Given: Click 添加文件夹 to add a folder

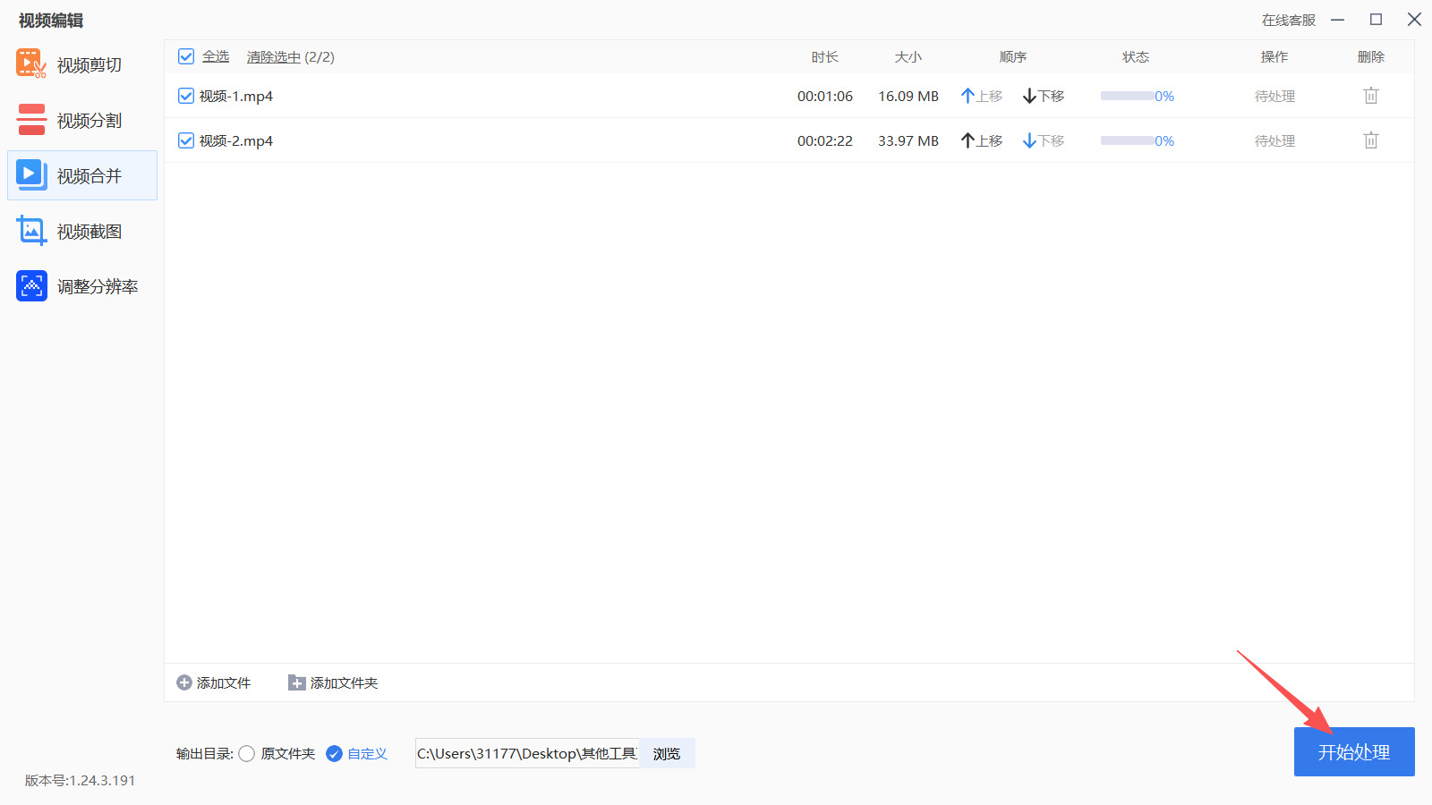Looking at the screenshot, I should pos(333,682).
